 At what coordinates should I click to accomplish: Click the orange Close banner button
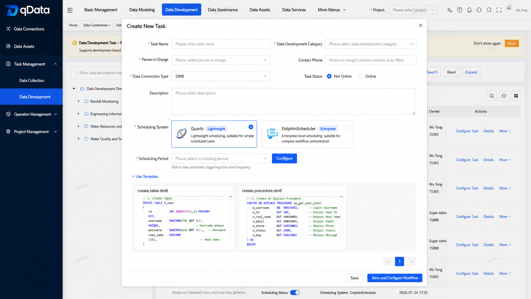click(x=512, y=43)
